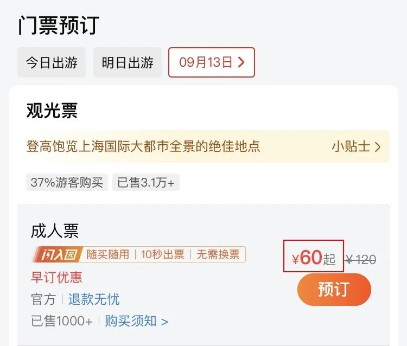
Task: Click the chevron beside 09月13日
Action: (x=241, y=62)
